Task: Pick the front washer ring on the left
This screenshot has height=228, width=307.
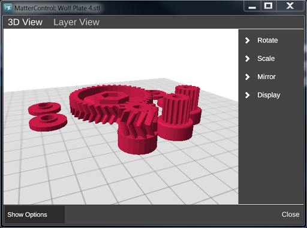Action: coord(48,122)
